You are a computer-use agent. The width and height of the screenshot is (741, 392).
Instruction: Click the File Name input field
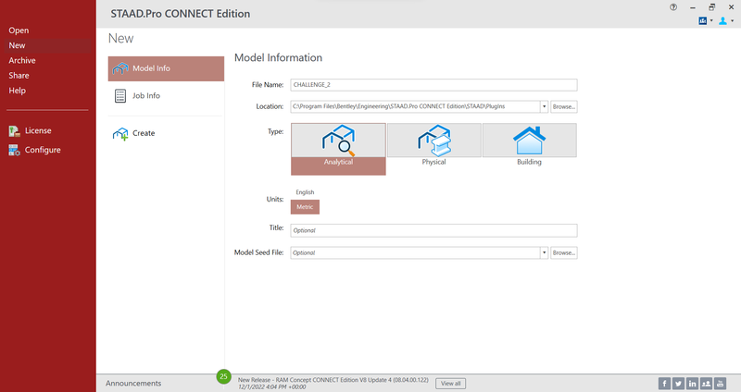coord(433,85)
